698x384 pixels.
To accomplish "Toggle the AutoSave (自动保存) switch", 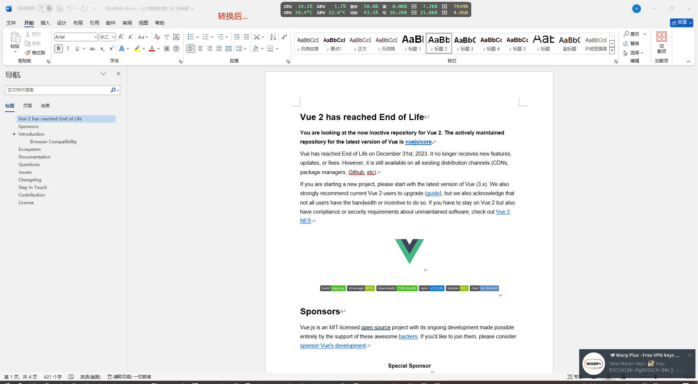I will (x=45, y=8).
